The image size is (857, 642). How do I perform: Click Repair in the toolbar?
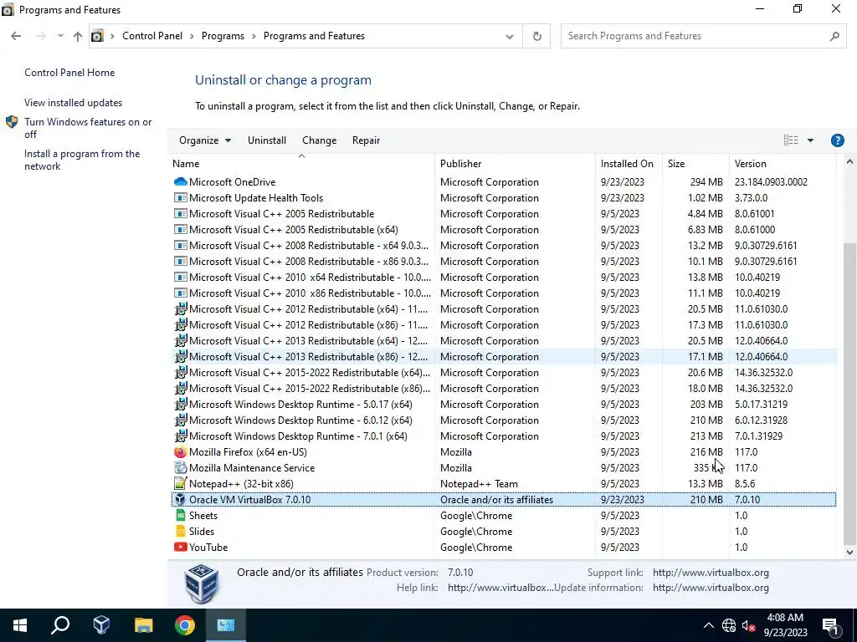click(367, 140)
